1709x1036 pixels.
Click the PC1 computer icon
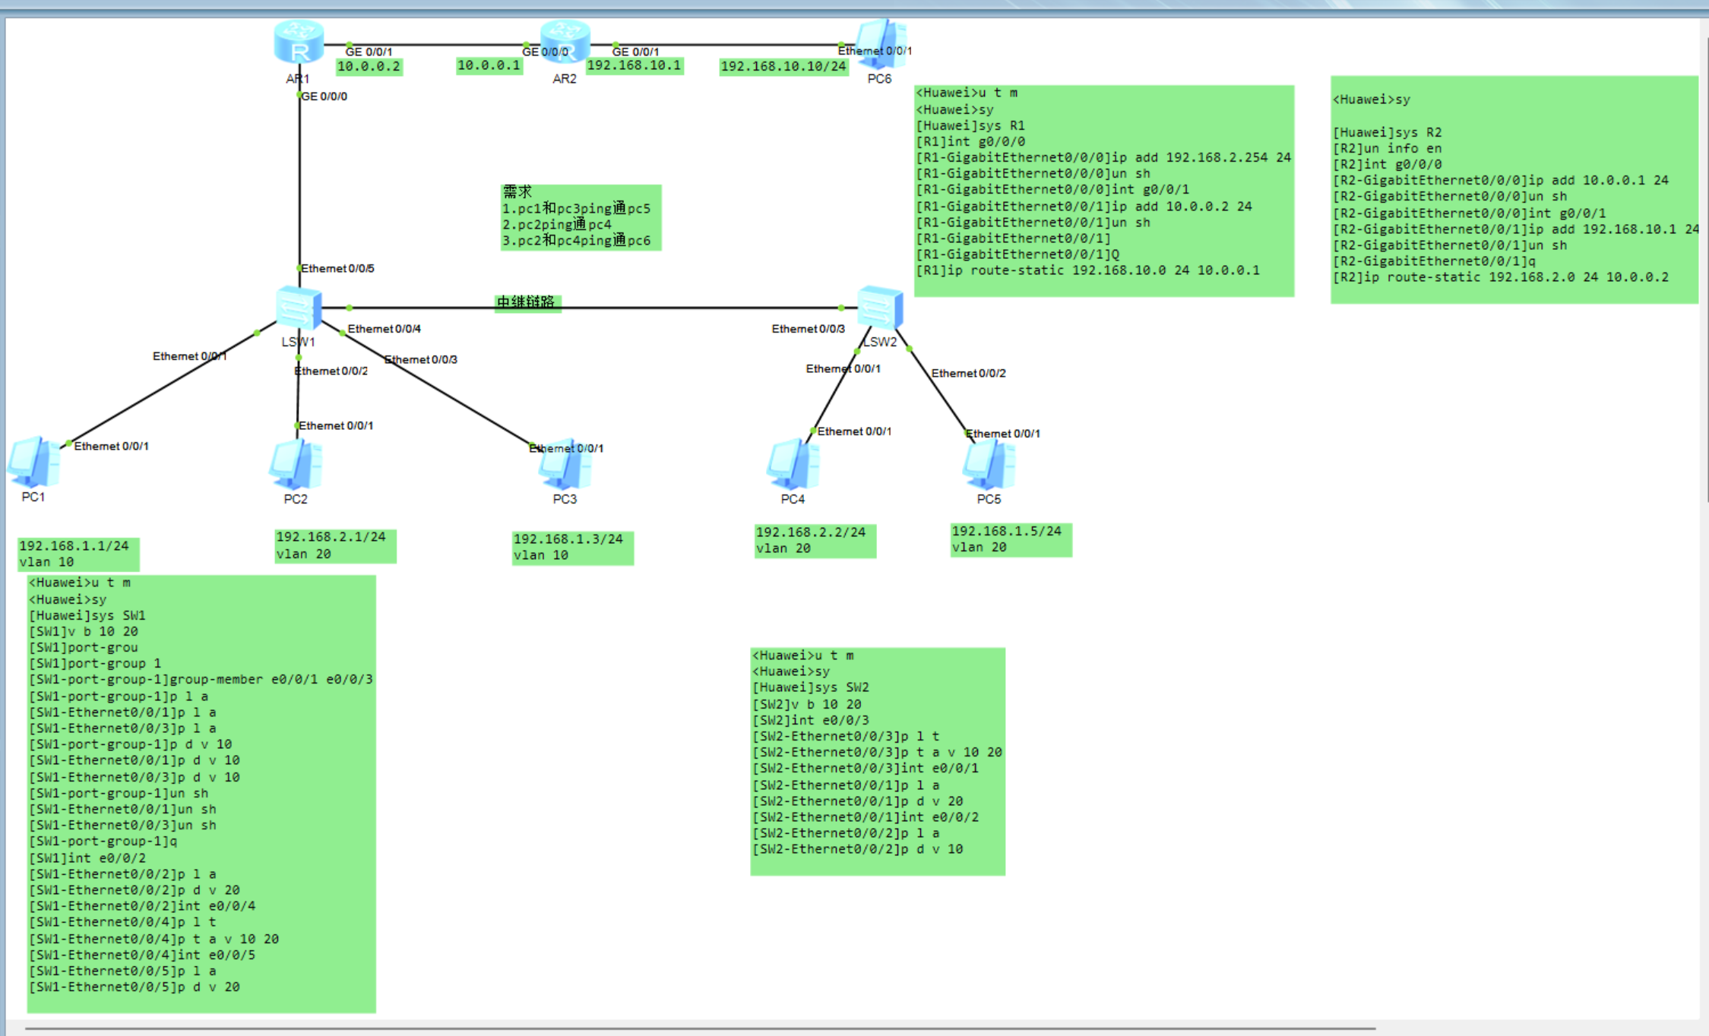tap(33, 462)
